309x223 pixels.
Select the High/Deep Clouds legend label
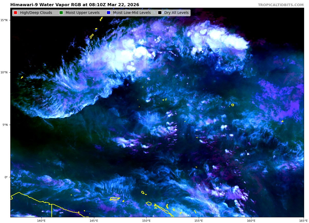pos(36,13)
